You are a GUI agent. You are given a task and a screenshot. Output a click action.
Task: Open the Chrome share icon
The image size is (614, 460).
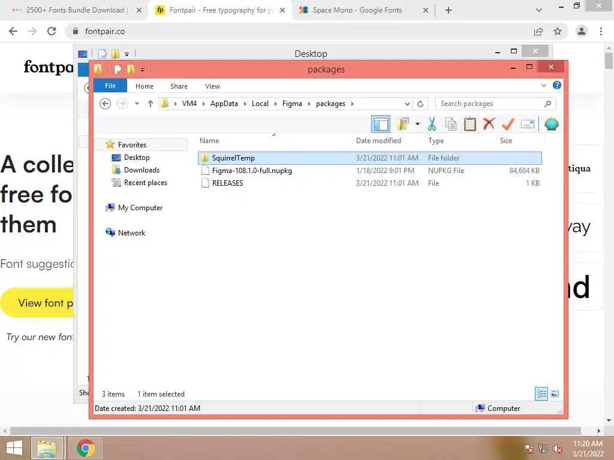click(x=538, y=31)
